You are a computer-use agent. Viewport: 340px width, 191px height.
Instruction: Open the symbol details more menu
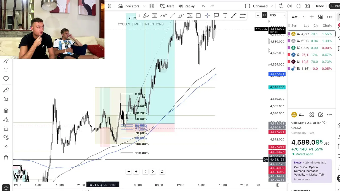[x=329, y=115]
